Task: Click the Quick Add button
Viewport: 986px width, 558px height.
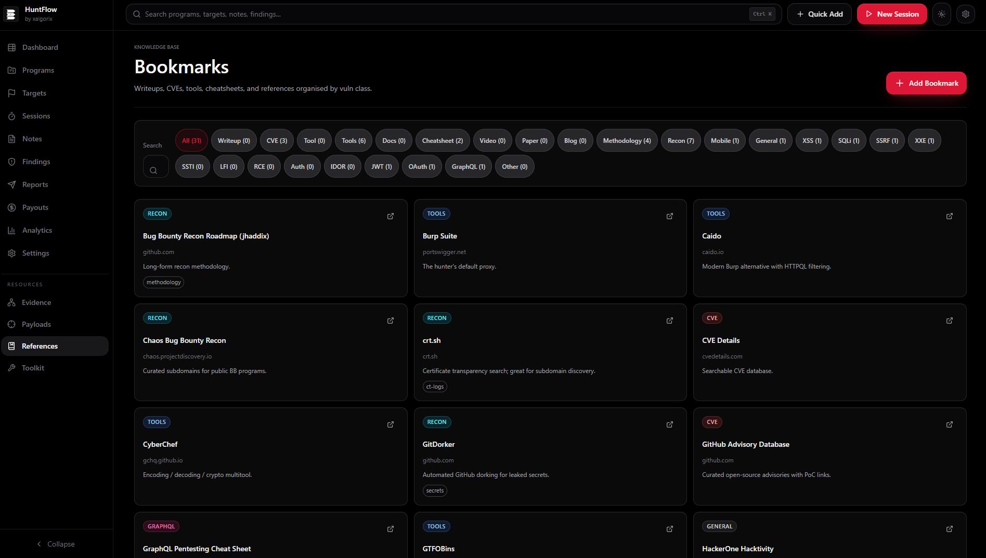Action: coord(820,14)
